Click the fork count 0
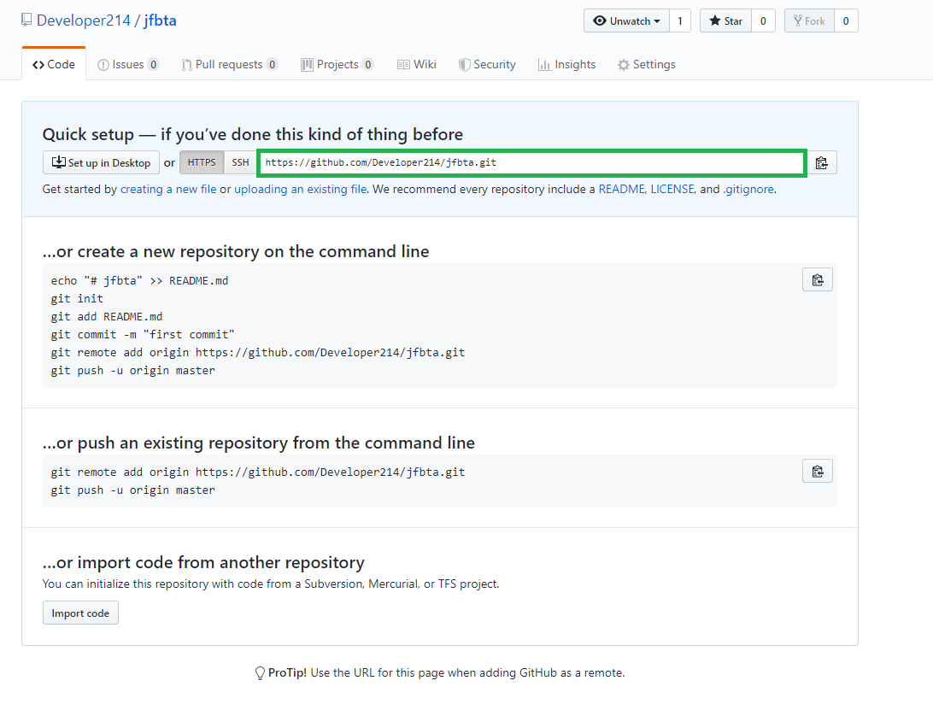Image resolution: width=933 pixels, height=710 pixels. pos(846,21)
